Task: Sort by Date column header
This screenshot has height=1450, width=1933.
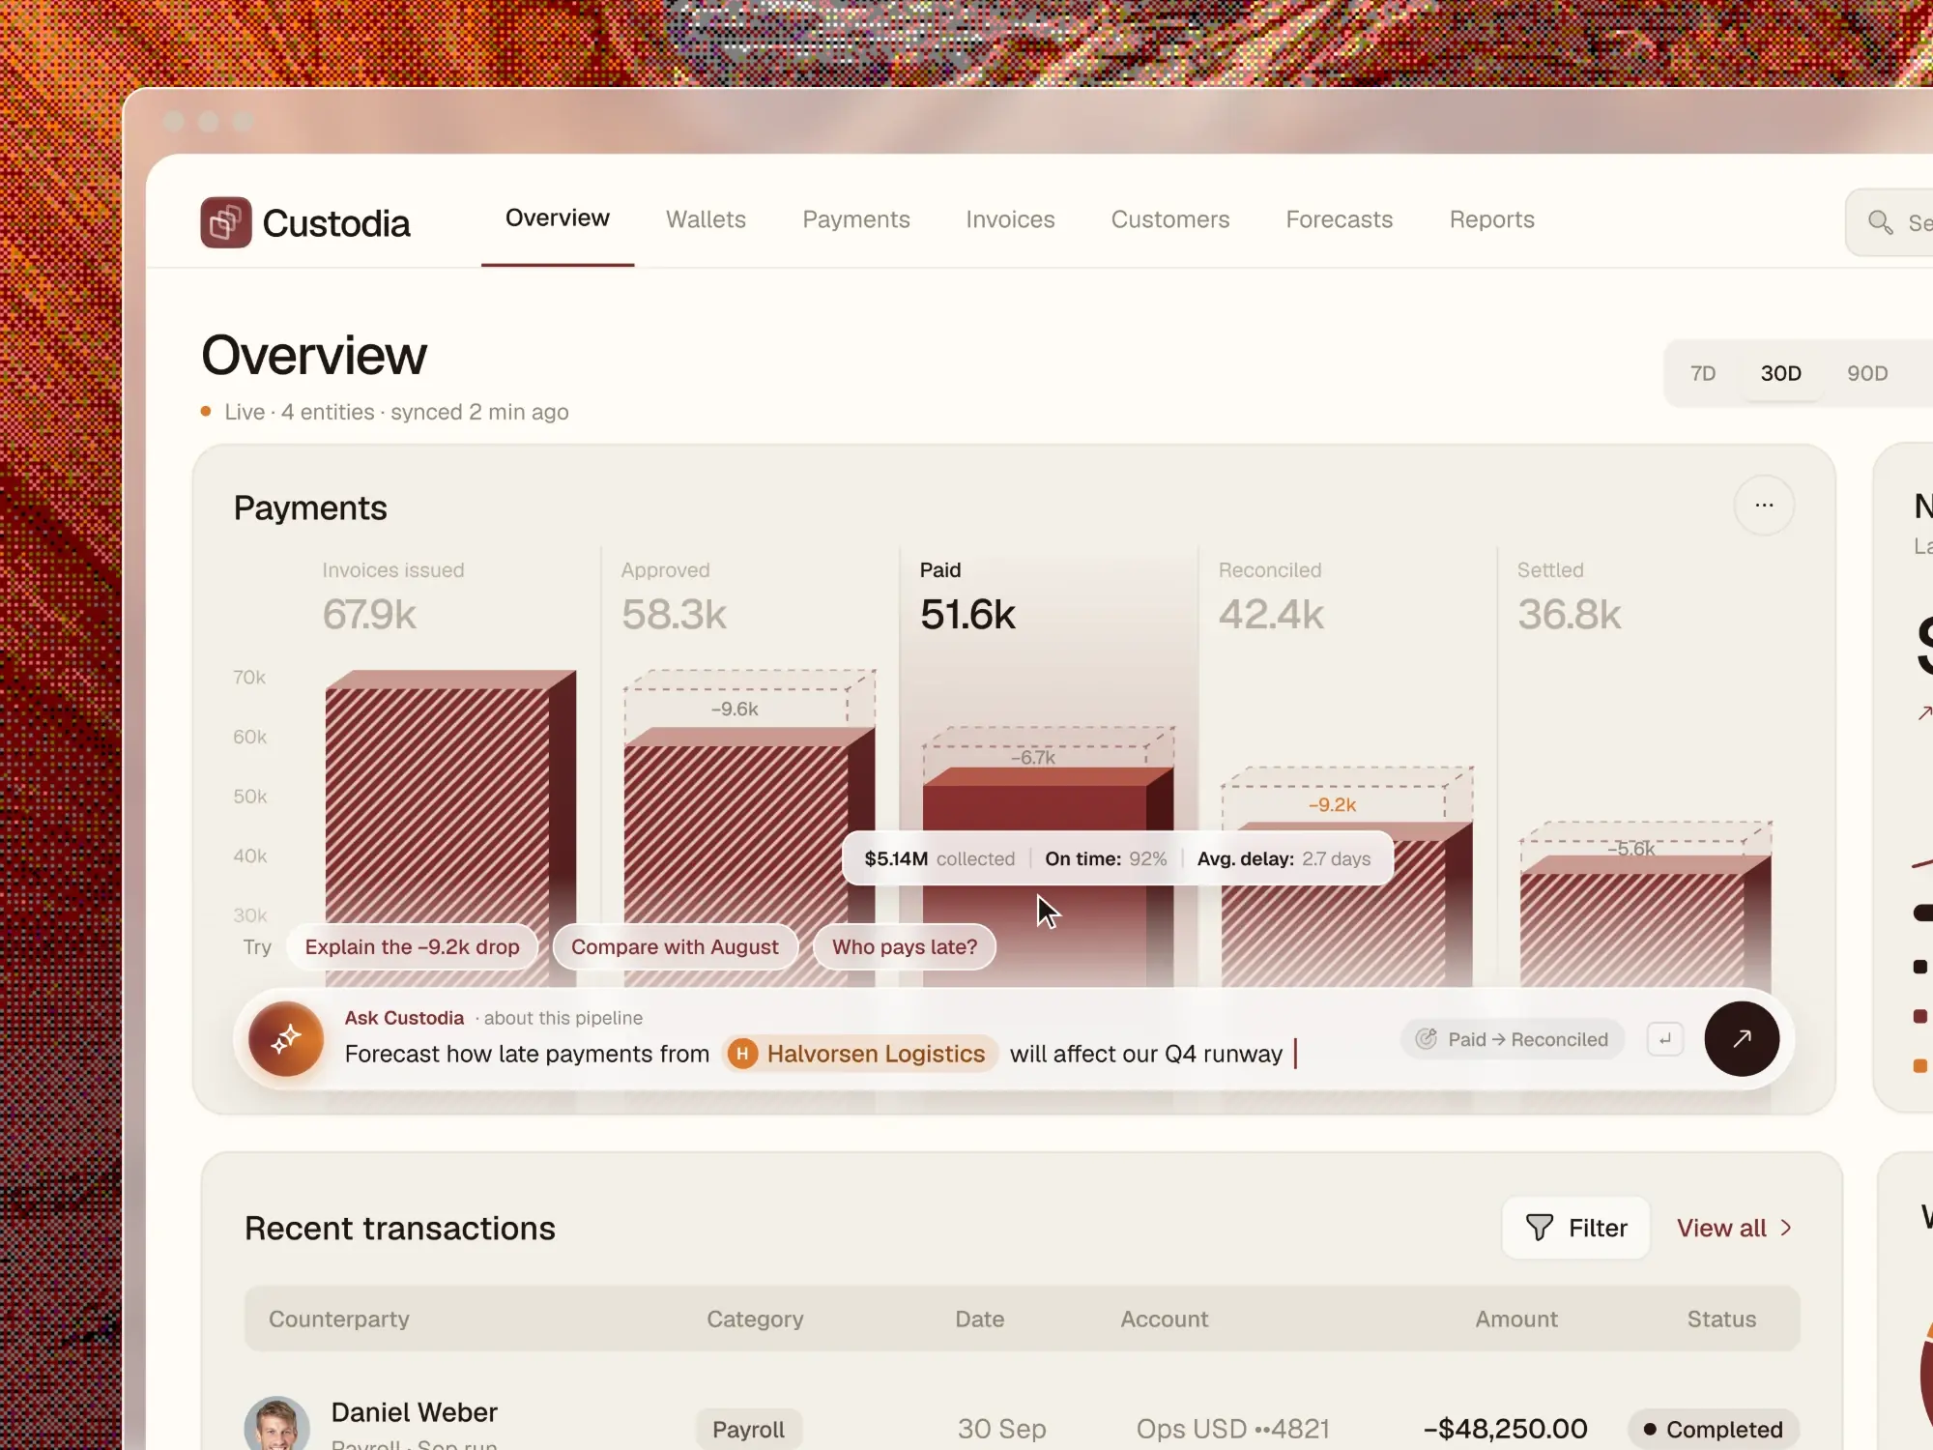Action: click(979, 1319)
